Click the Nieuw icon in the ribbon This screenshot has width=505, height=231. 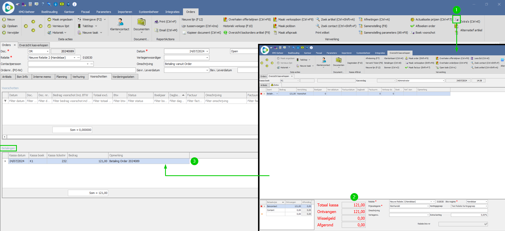coord(4,19)
